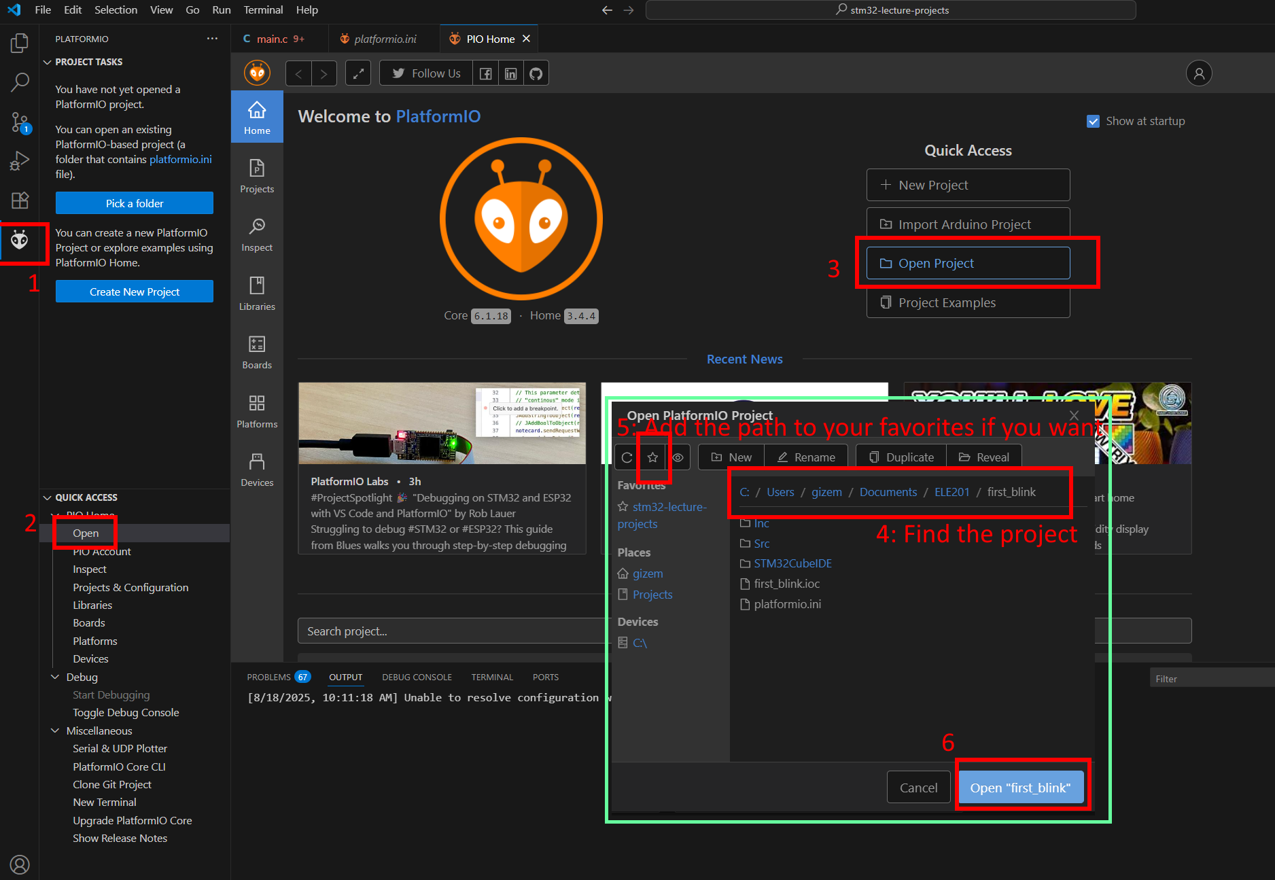Open the Accounts icon at bottom of activity bar

20,864
